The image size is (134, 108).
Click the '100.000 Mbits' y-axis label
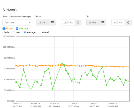point(9,47)
